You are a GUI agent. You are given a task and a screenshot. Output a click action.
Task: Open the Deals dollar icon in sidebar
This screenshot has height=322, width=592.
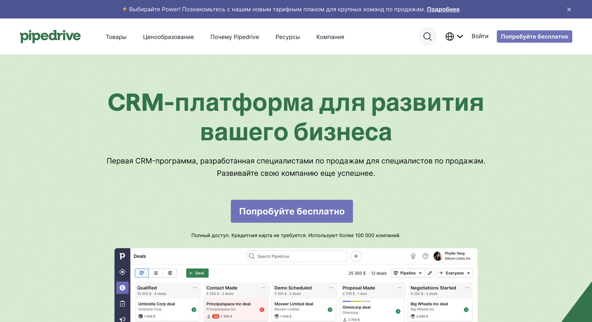[122, 288]
